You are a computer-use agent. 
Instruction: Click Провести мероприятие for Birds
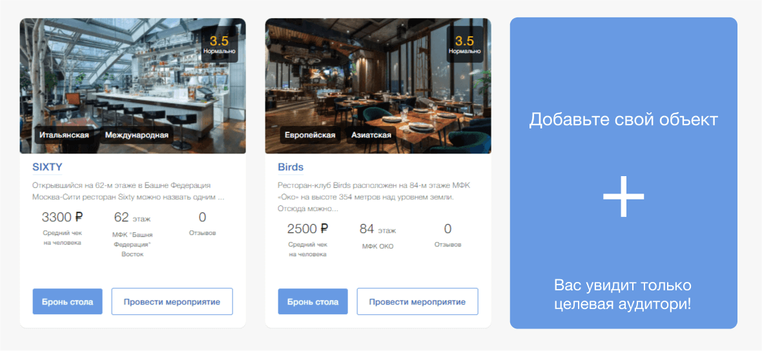pos(417,301)
